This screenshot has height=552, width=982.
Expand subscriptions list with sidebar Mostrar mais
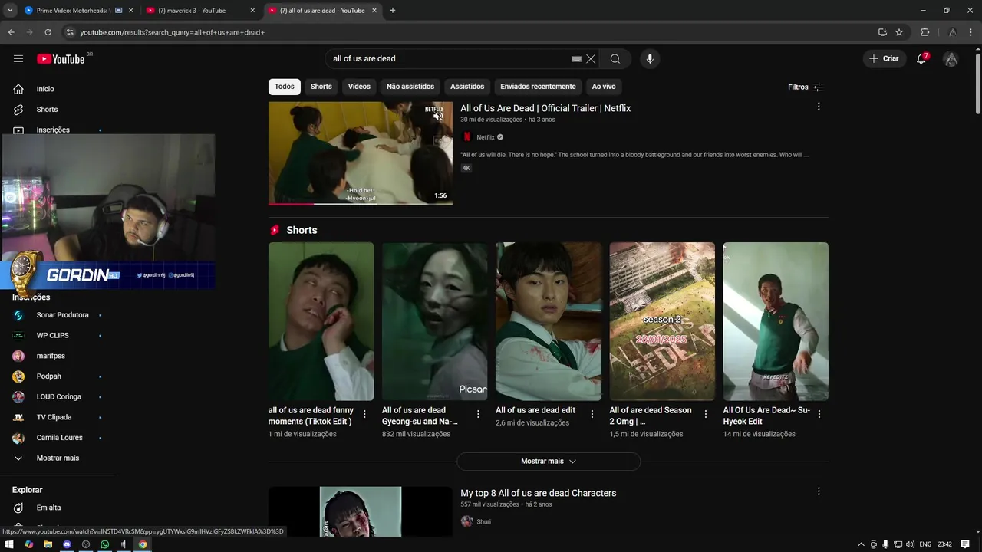point(58,458)
